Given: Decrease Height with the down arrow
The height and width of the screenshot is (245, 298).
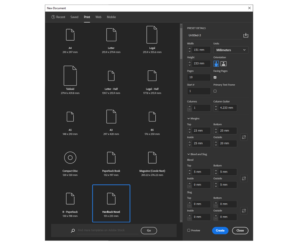Looking at the screenshot, I should click(x=189, y=65).
